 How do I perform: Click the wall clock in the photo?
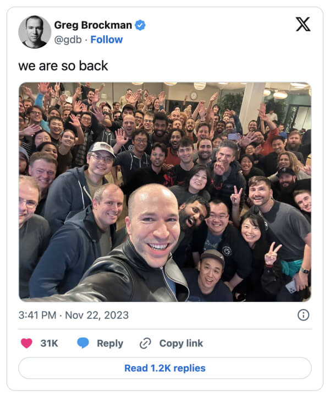tap(194, 96)
